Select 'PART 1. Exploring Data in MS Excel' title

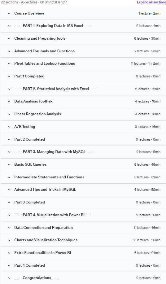coord(53,26)
